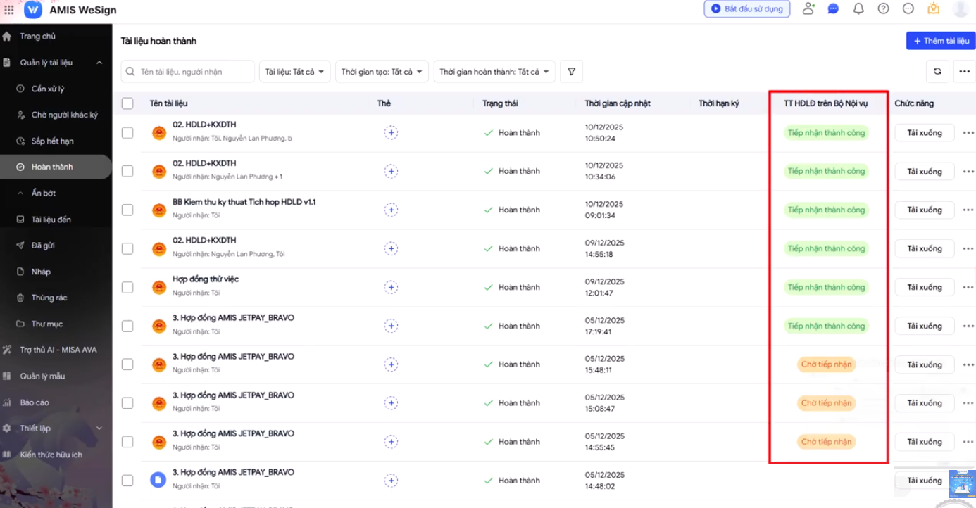Click the refresh list icon
The image size is (976, 508).
click(x=937, y=72)
